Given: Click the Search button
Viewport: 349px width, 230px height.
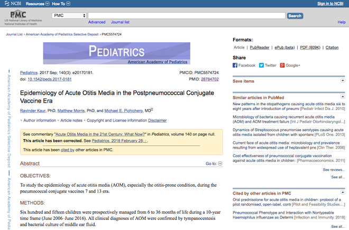Looking at the screenshot, I should 295,16.
